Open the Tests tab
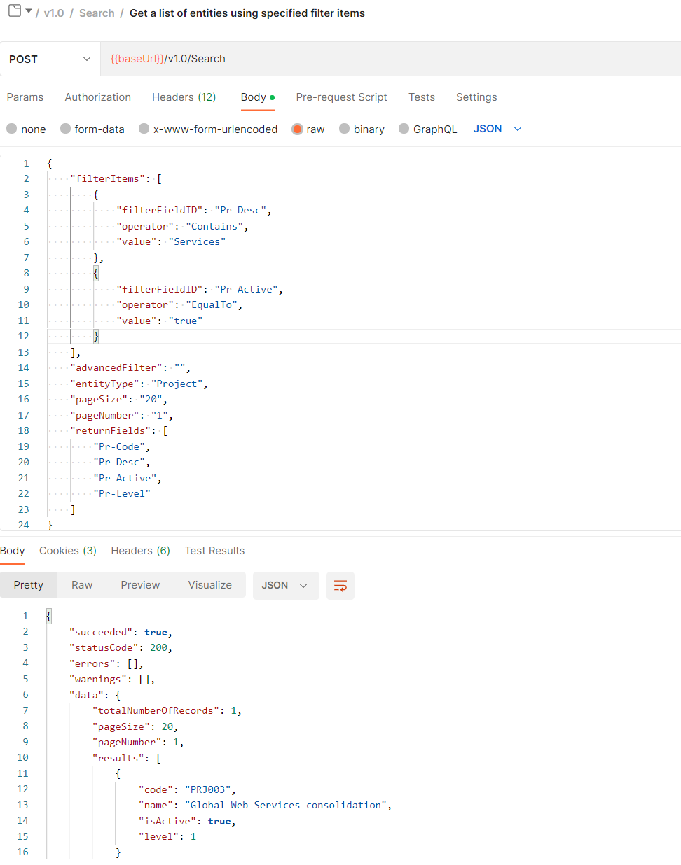 pyautogui.click(x=421, y=97)
